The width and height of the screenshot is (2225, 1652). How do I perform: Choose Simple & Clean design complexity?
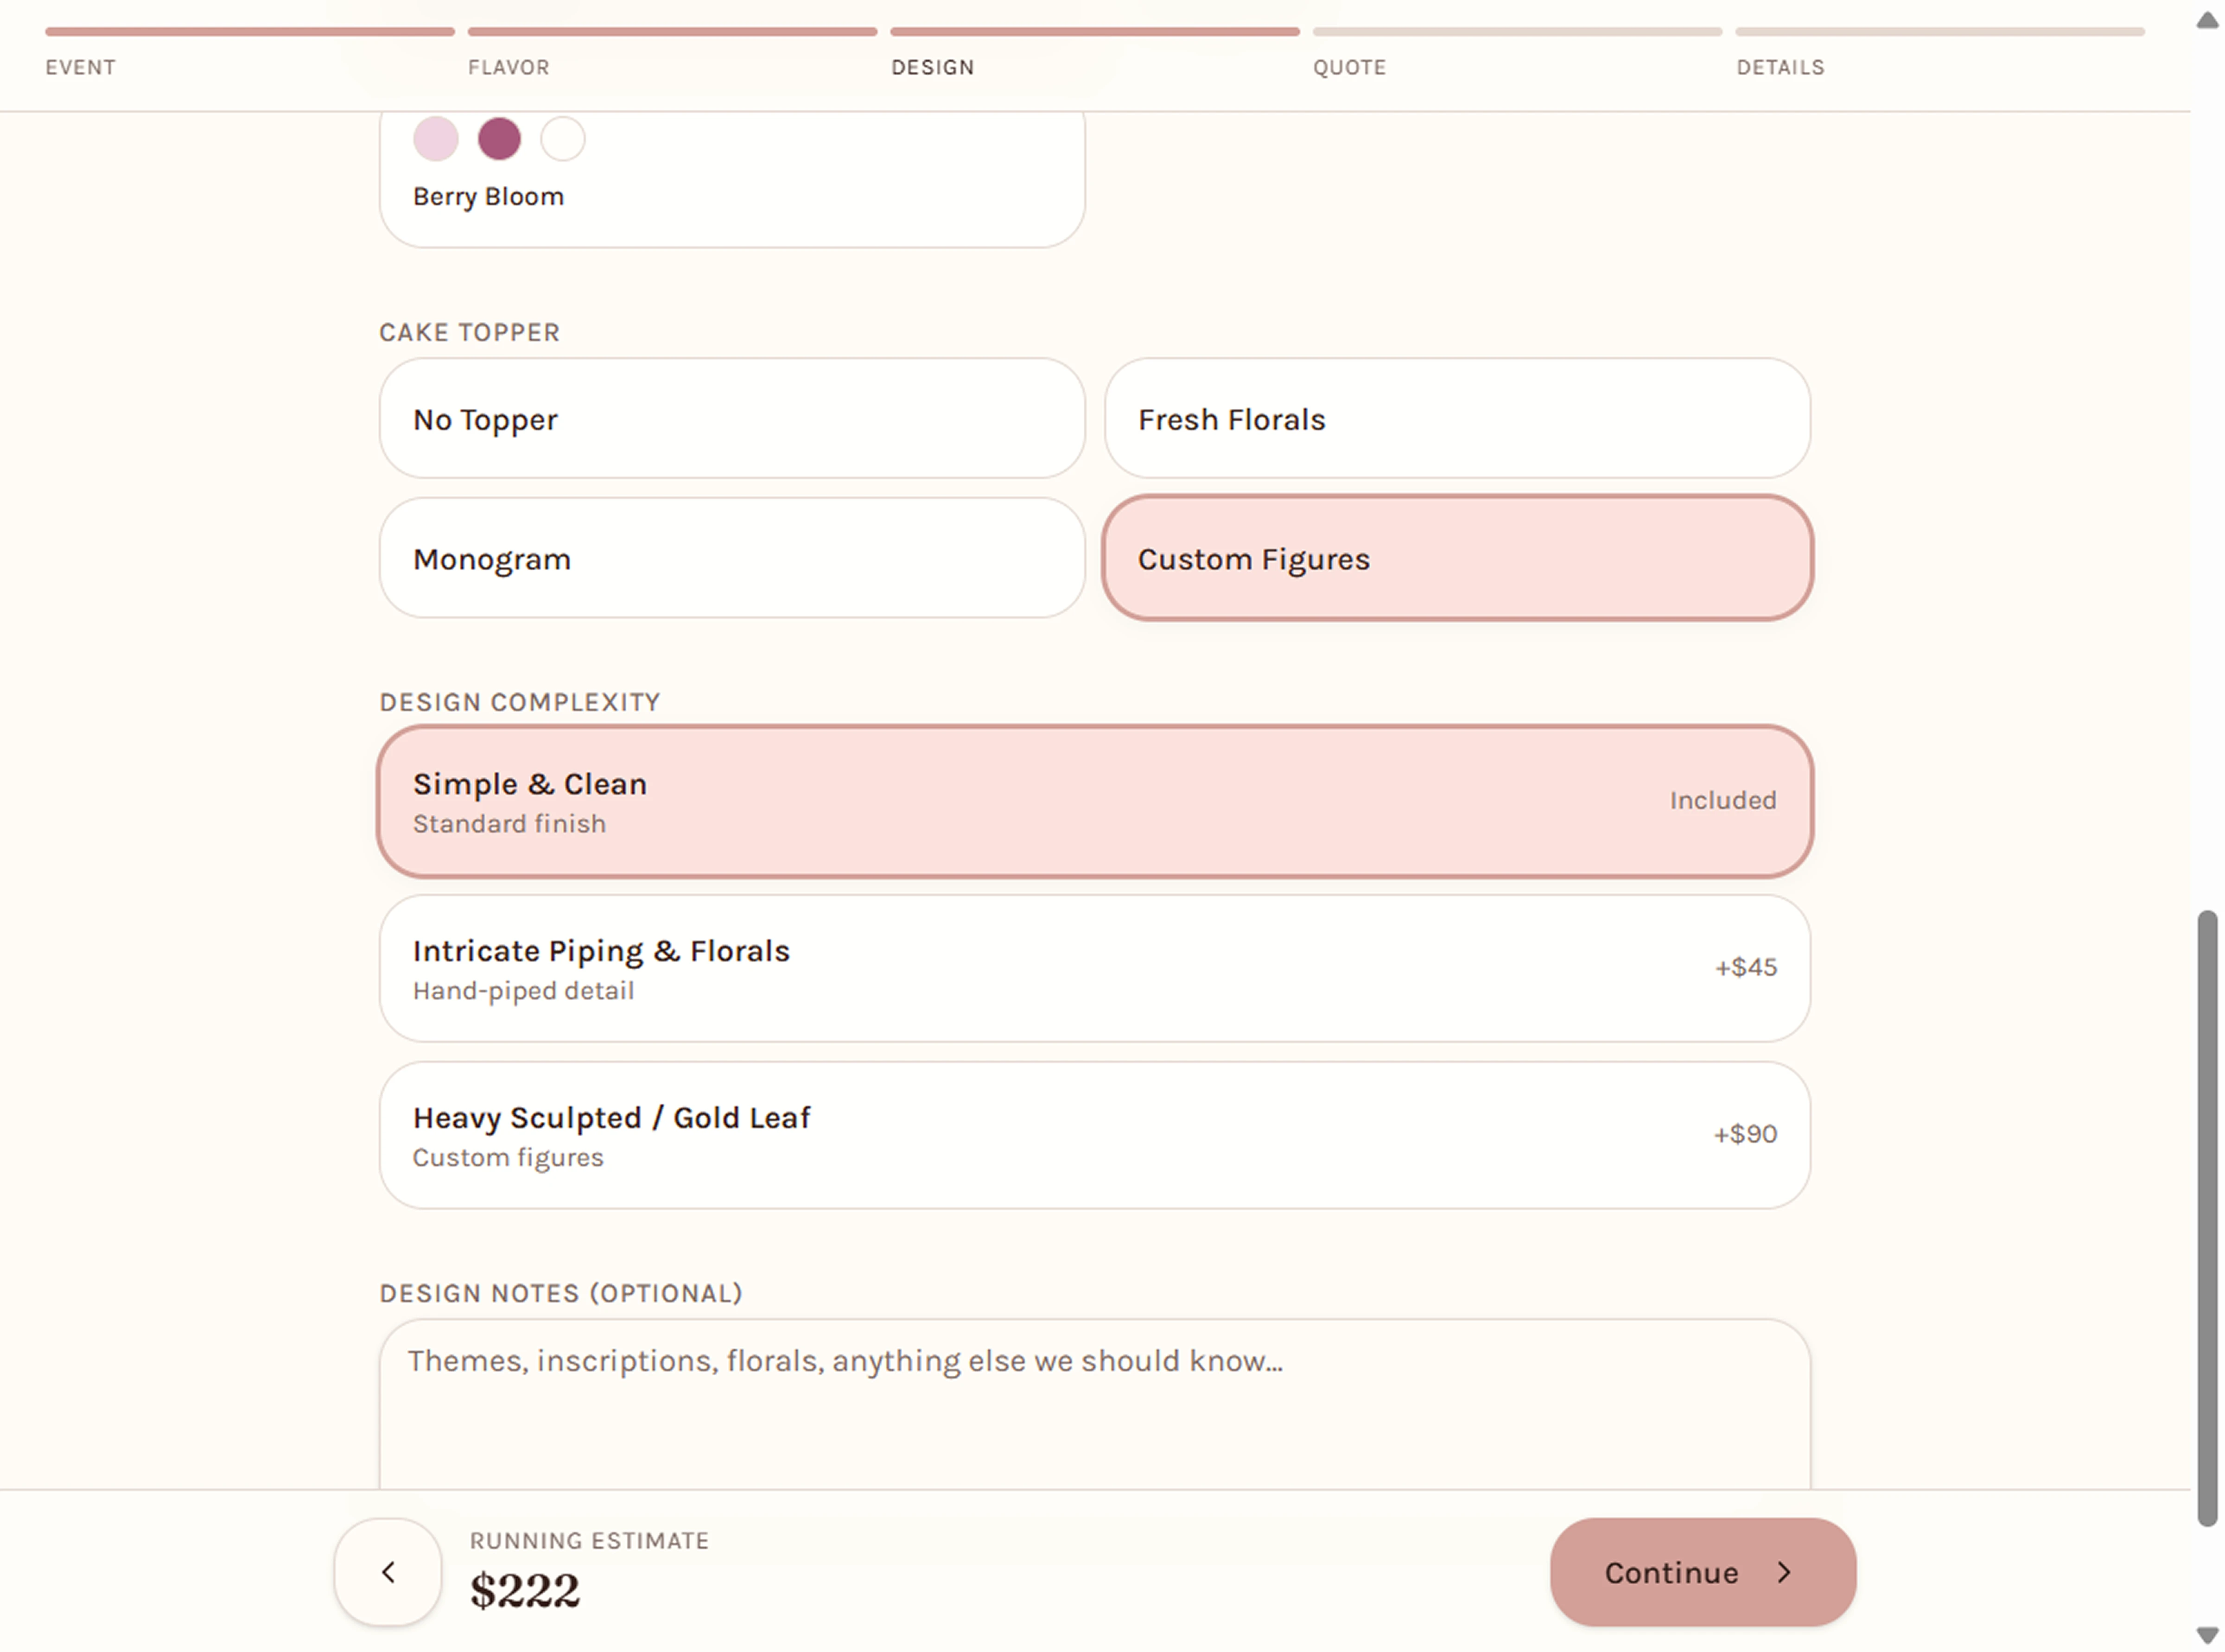[x=1095, y=802]
